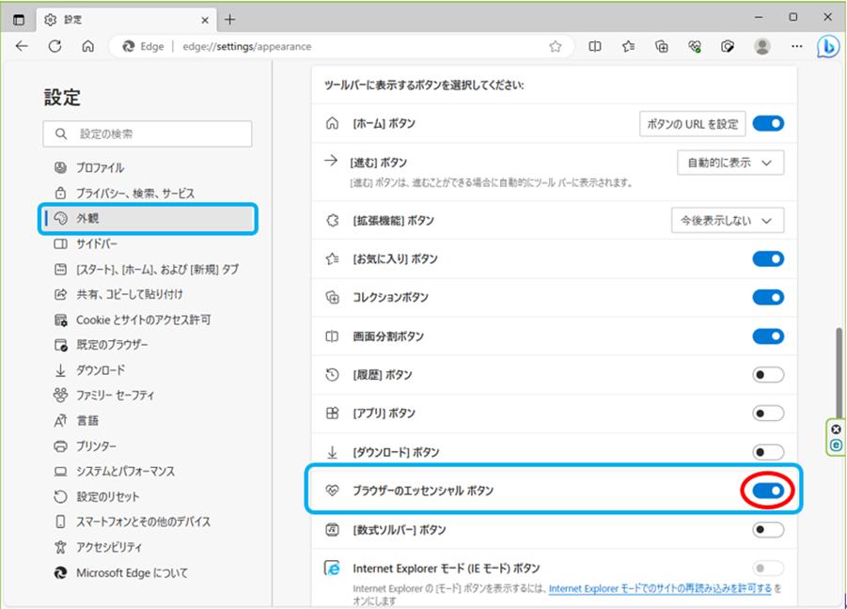Click the green circular icon at right edge
The height and width of the screenshot is (609, 847).
(837, 445)
